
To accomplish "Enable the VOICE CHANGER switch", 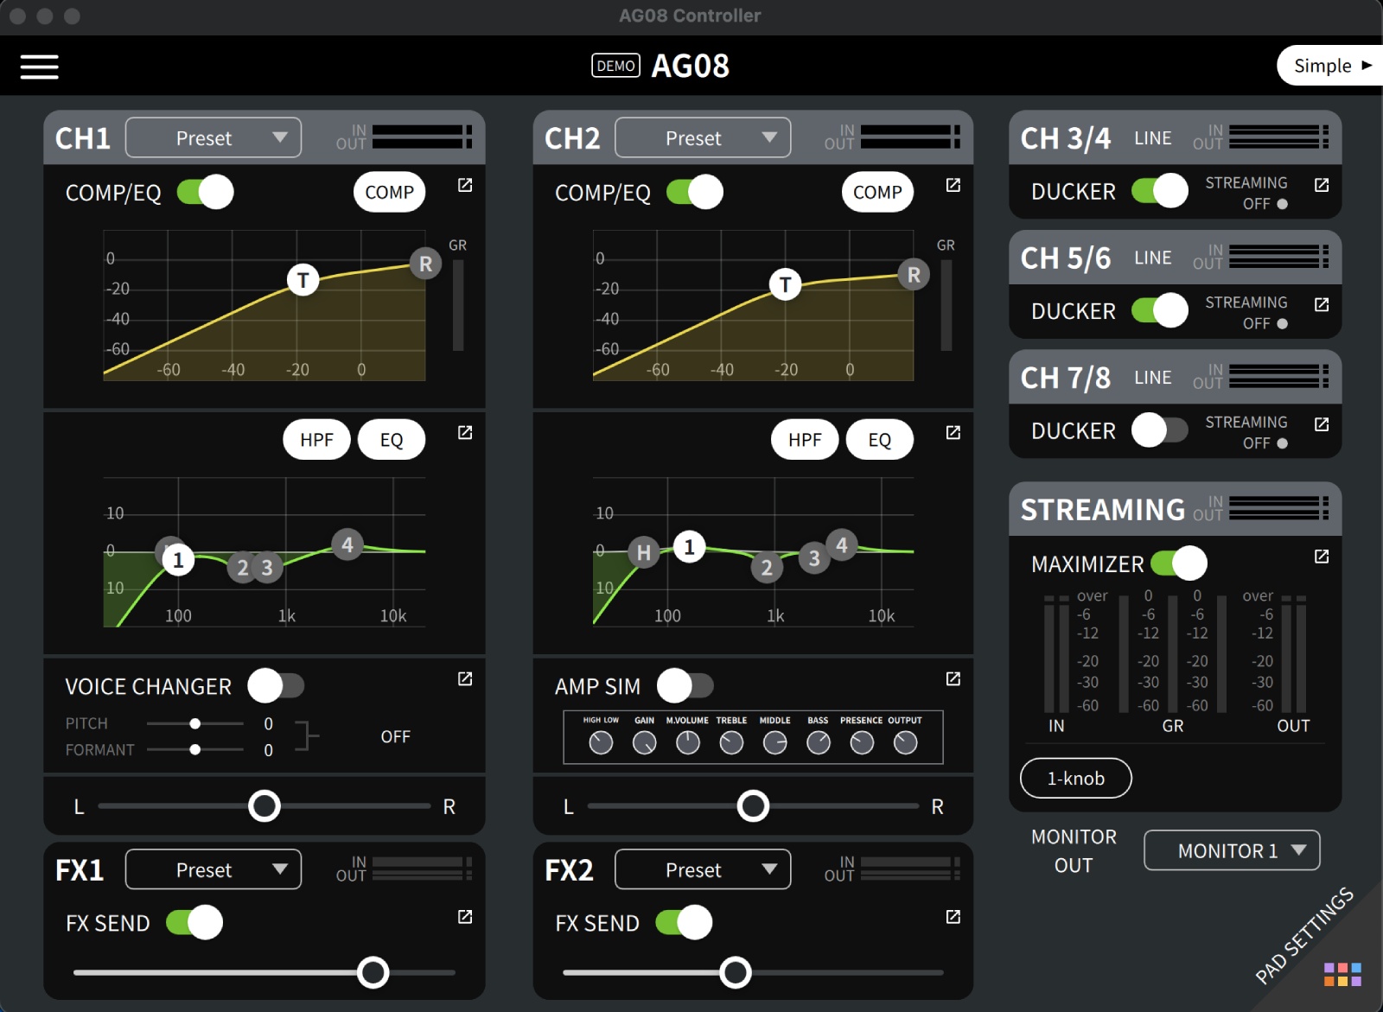I will (x=276, y=686).
